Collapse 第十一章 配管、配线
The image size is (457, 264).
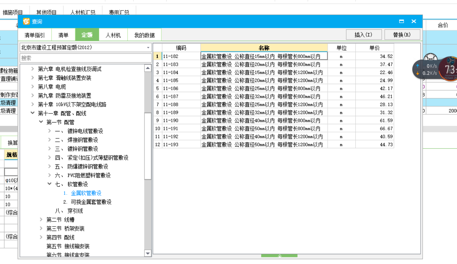[x=33, y=113]
